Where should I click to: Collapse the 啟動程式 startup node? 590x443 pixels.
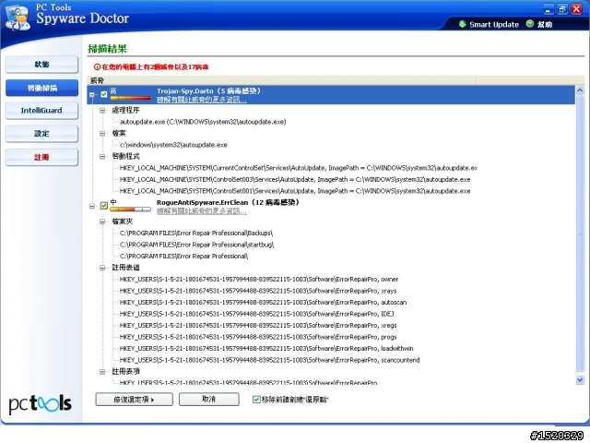tap(102, 156)
